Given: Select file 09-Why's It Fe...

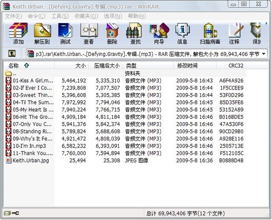Looking at the screenshot, I should [x=33, y=139].
